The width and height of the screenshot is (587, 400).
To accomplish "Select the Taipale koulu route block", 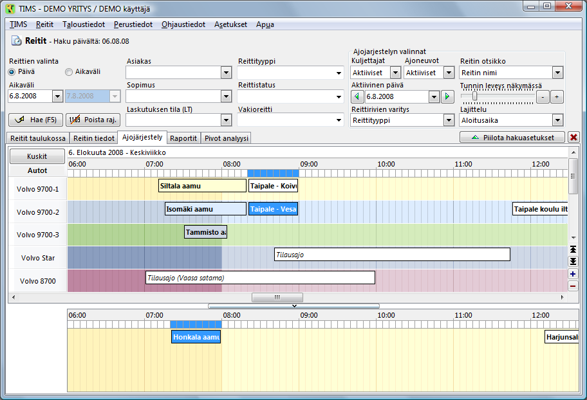I will pyautogui.click(x=540, y=209).
